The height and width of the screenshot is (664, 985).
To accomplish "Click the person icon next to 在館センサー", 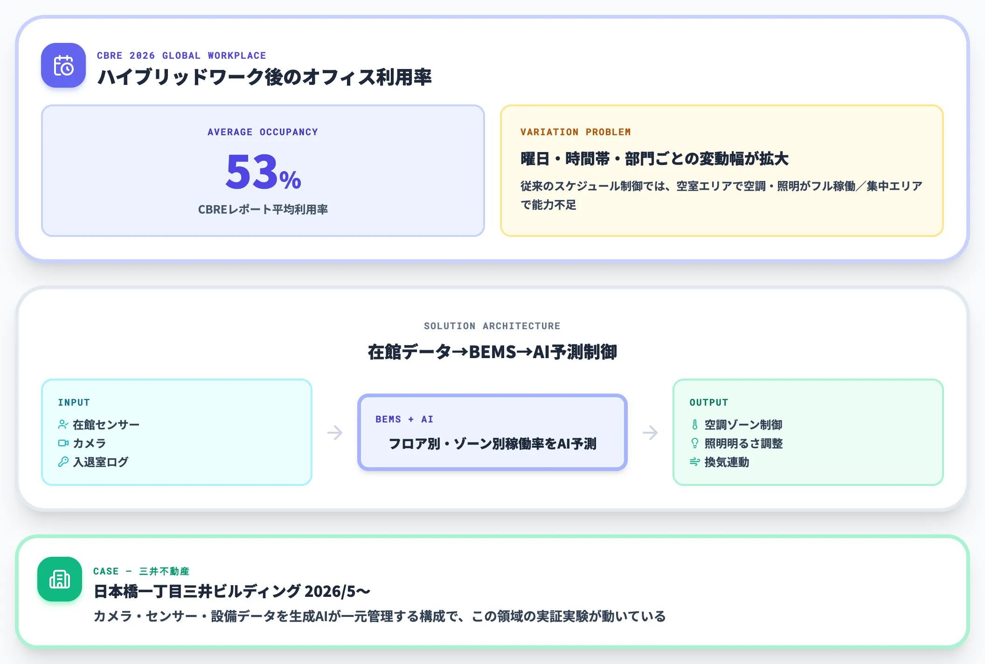I will (x=63, y=424).
